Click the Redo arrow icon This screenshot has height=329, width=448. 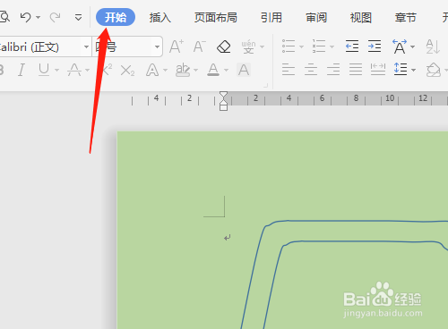(55, 17)
